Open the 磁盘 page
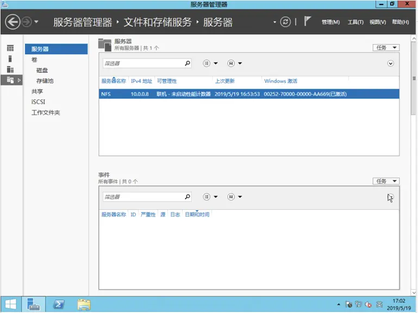 tap(42, 71)
